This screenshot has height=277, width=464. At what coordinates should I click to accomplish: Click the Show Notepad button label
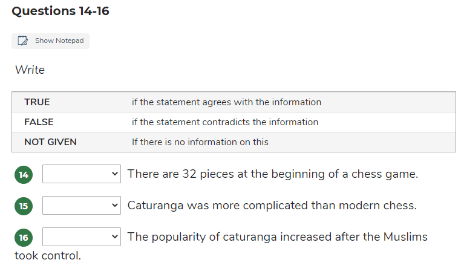coord(59,41)
